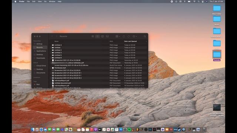Open Spotify from the Dock
This screenshot has width=237, height=133.
(x=129, y=130)
